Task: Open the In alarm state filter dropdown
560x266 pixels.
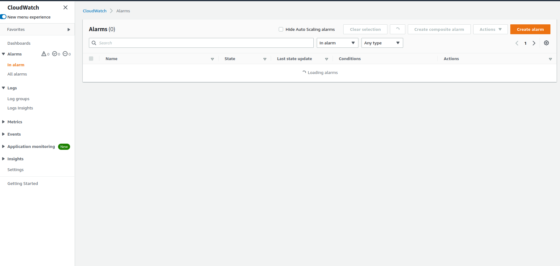Action: (x=337, y=43)
